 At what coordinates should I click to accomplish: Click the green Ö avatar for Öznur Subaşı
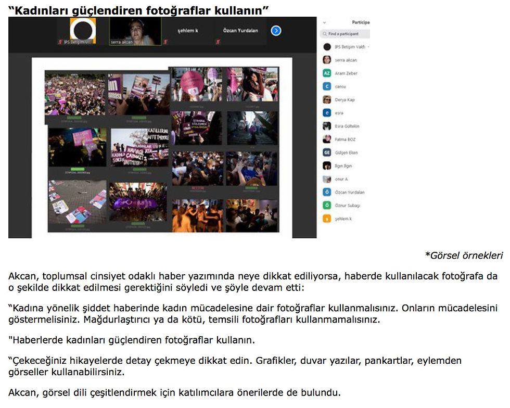click(x=327, y=206)
